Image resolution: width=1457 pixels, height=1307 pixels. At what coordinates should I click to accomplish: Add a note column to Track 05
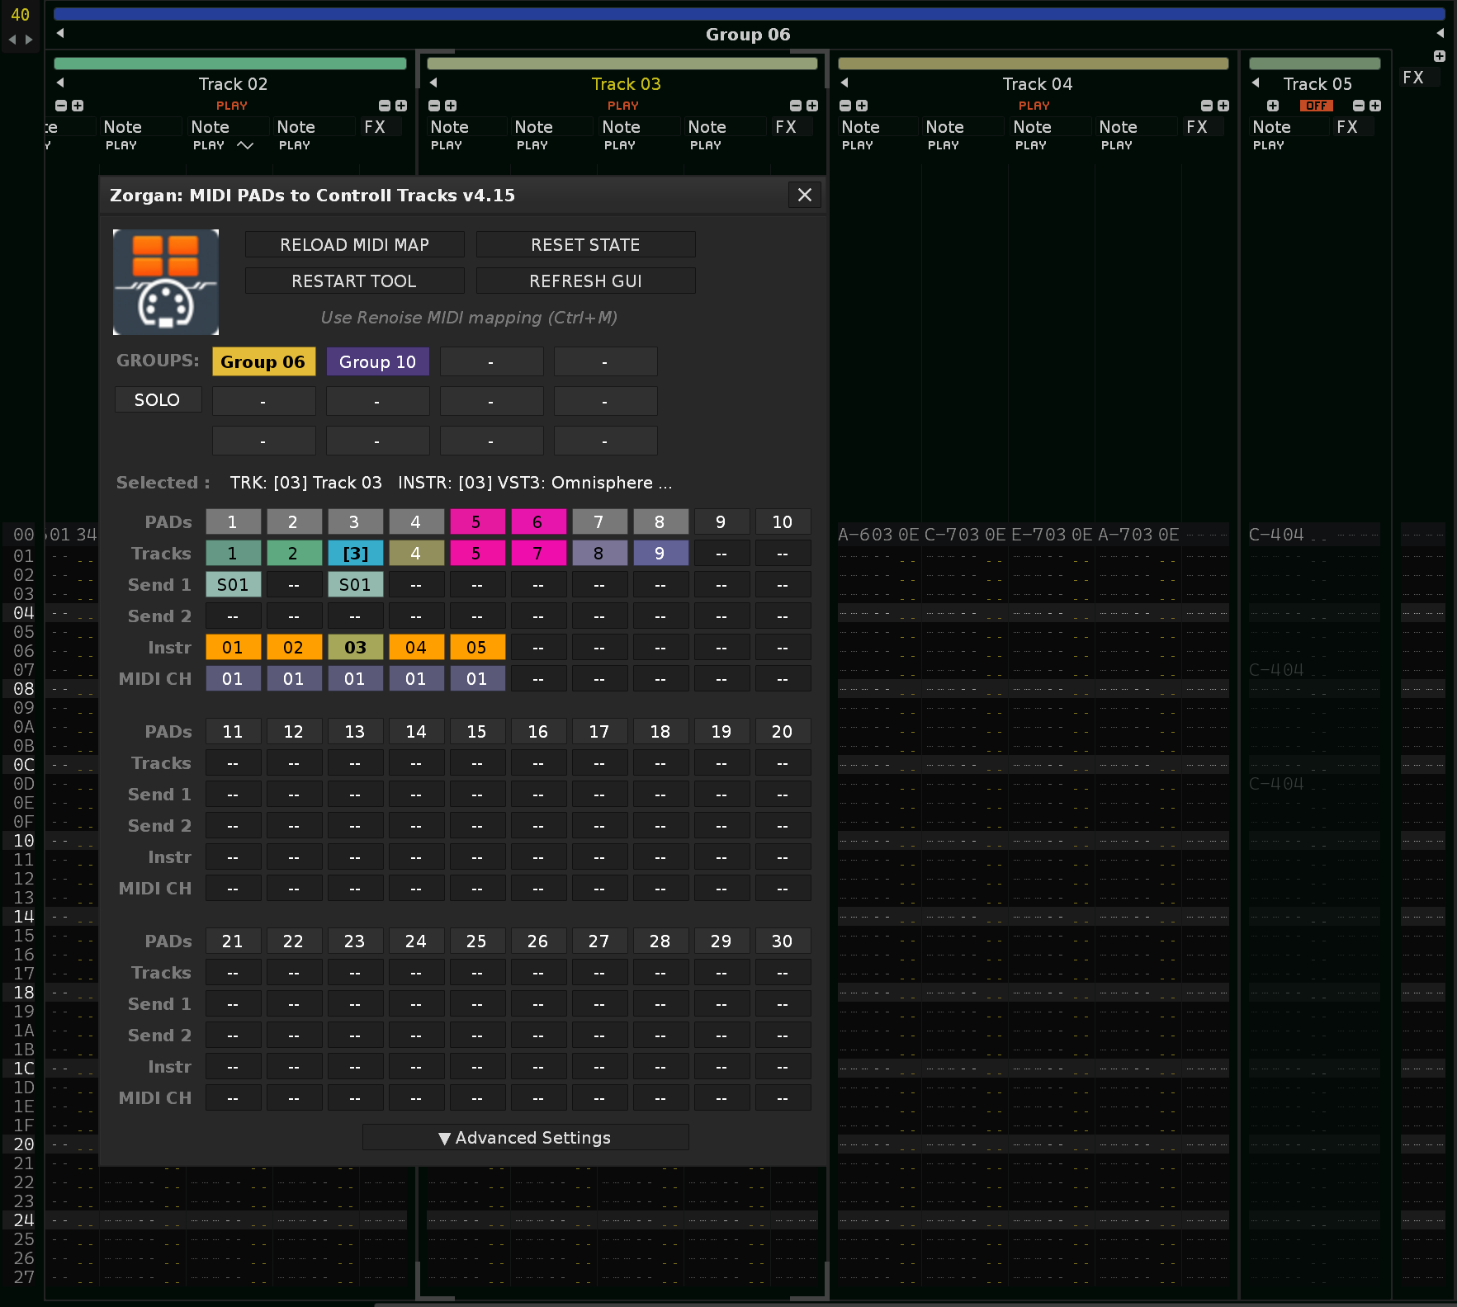click(1273, 106)
